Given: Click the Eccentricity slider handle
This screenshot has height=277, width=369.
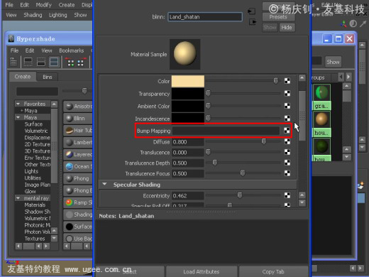Looking at the screenshot, I should [x=240, y=195].
